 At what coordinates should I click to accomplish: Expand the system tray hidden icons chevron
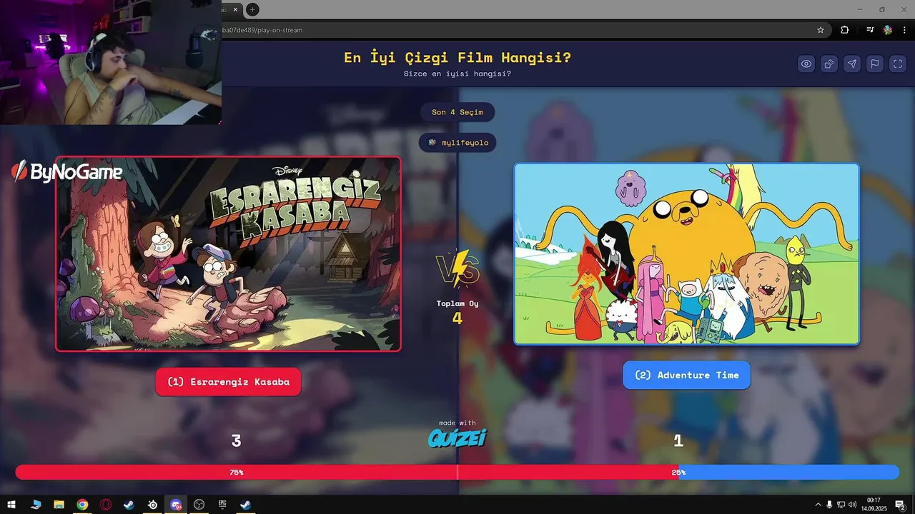[818, 505]
